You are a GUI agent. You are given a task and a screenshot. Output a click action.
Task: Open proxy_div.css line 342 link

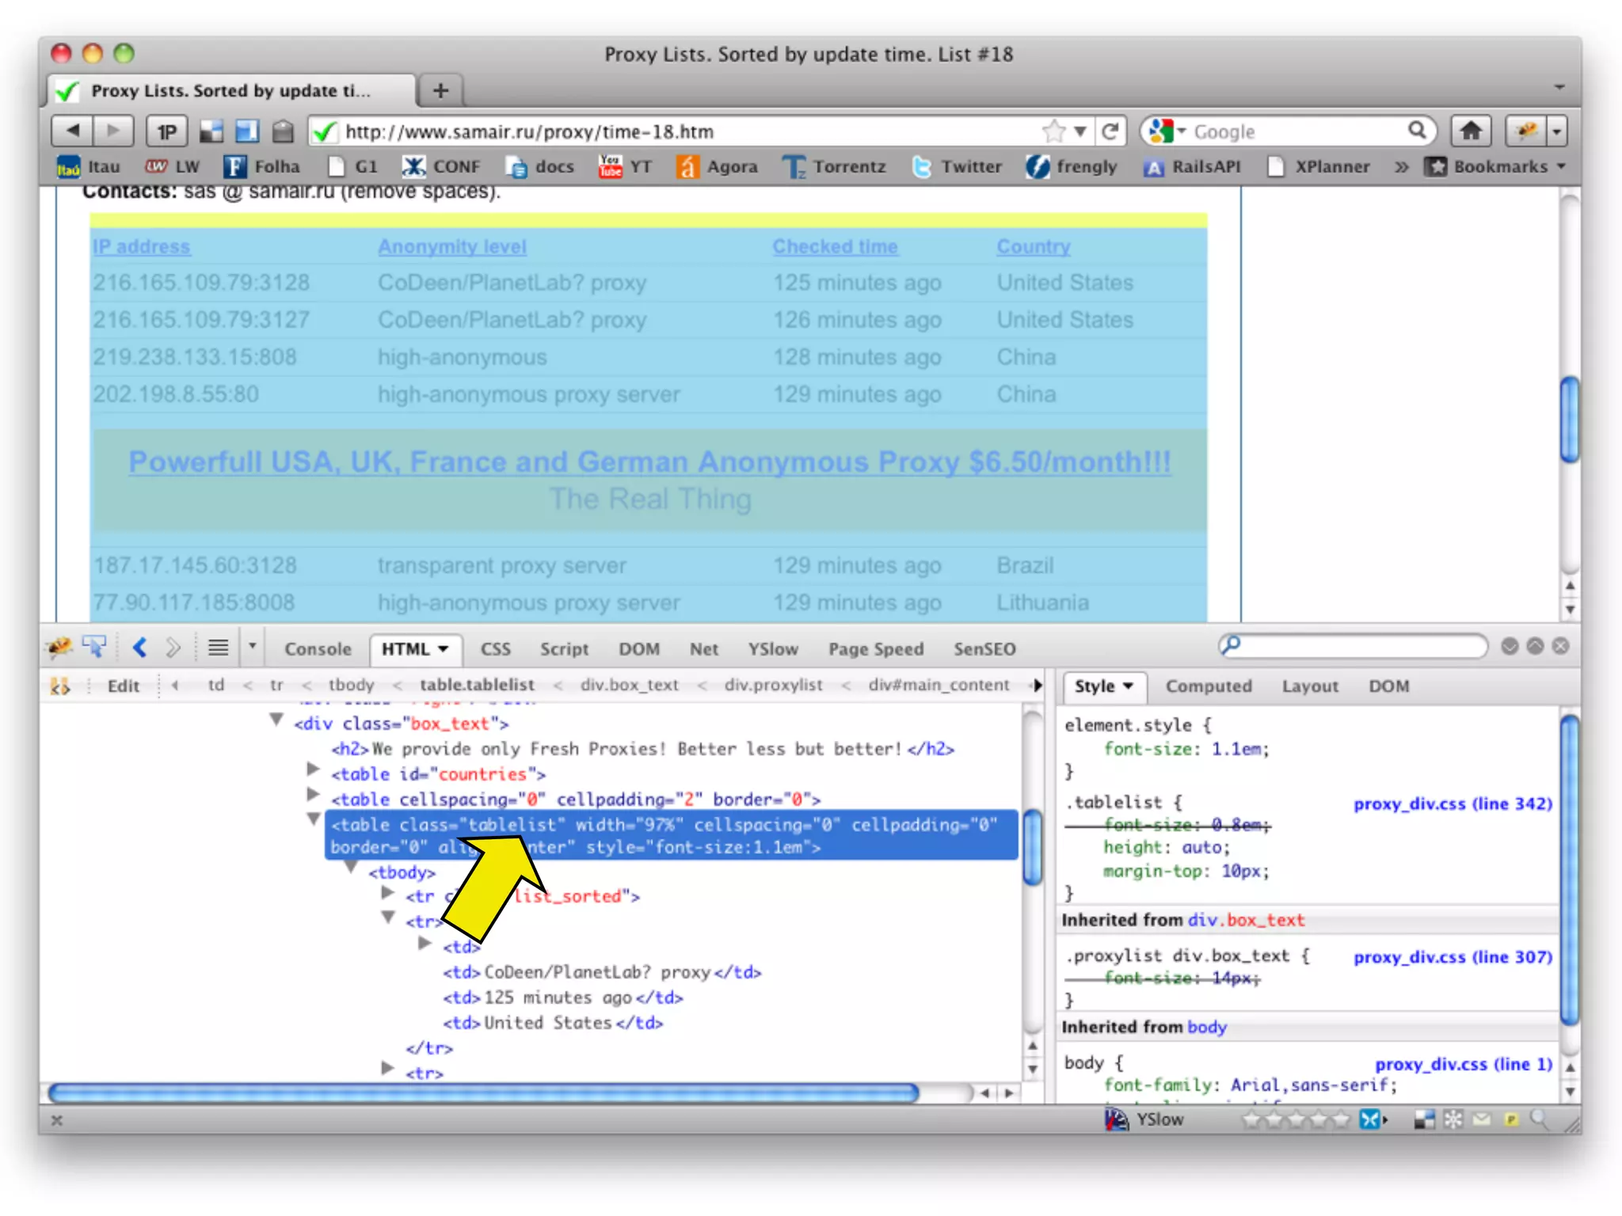1452,804
